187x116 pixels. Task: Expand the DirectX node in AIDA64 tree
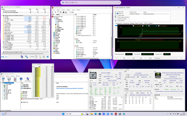coord(52,44)
